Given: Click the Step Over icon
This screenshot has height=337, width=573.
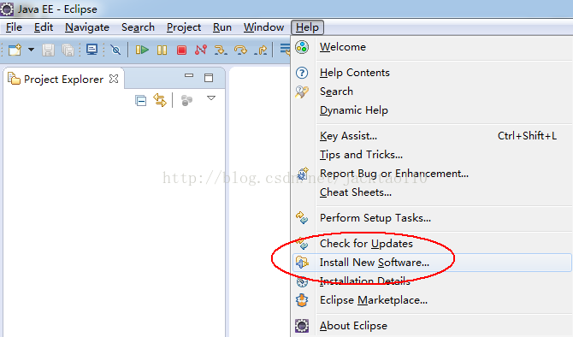Looking at the screenshot, I should pyautogui.click(x=240, y=50).
